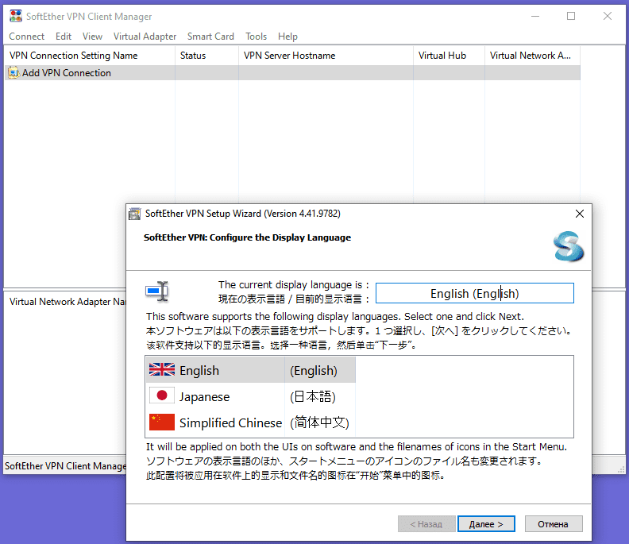Click the resize grip in Client Manager corner

coord(622,469)
